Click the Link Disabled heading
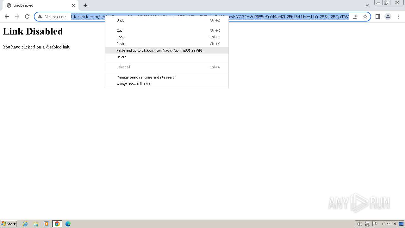Image resolution: width=405 pixels, height=228 pixels. click(x=33, y=31)
